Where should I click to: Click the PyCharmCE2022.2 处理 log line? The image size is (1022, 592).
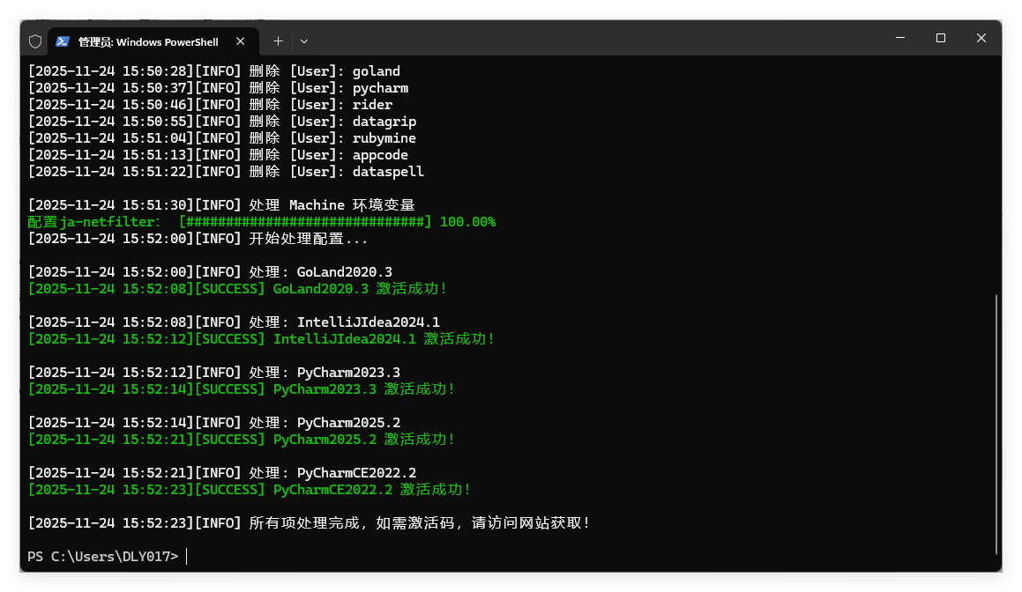point(220,472)
